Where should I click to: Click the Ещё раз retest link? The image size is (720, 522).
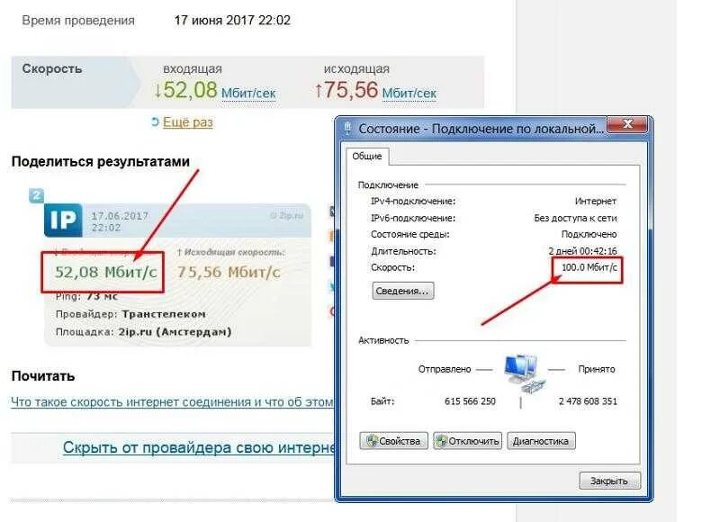[x=188, y=122]
